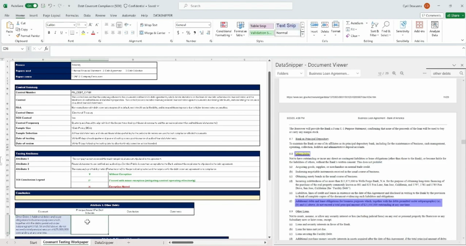The width and height of the screenshot is (466, 246).
Task: Select the Format Painter tool
Action: pyautogui.click(x=28, y=36)
